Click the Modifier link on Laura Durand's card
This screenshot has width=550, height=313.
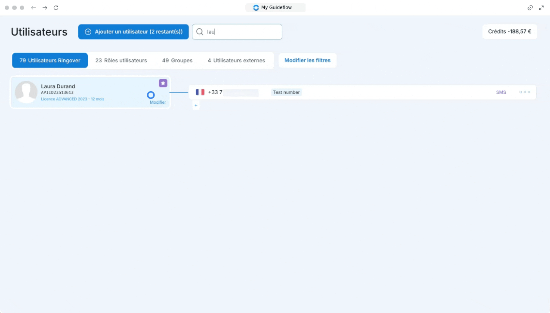pos(158,102)
